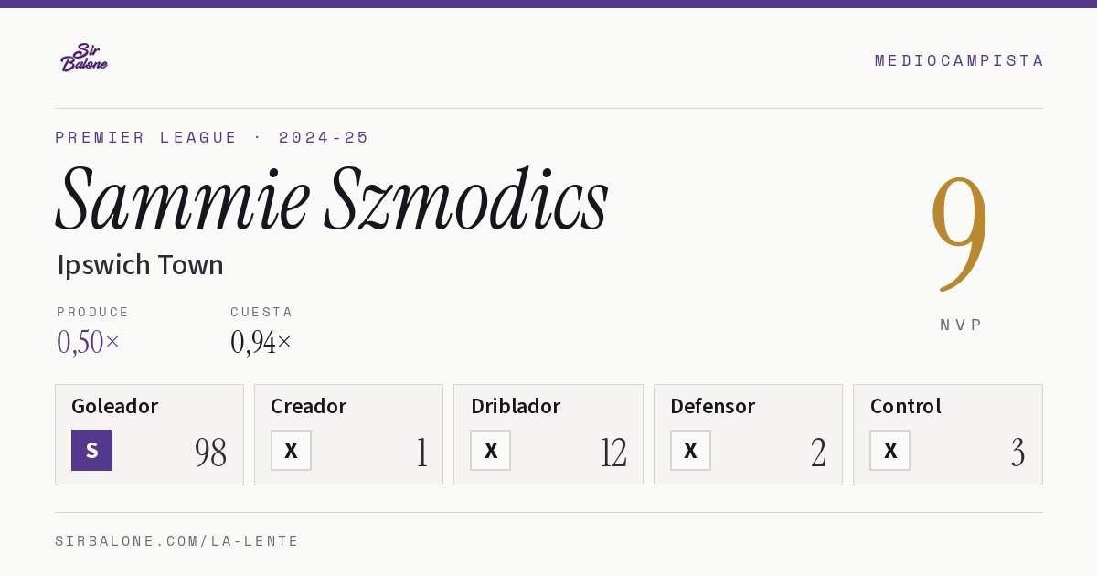Select the purple S badge under Goleador
The width and height of the screenshot is (1097, 576).
pyautogui.click(x=91, y=450)
